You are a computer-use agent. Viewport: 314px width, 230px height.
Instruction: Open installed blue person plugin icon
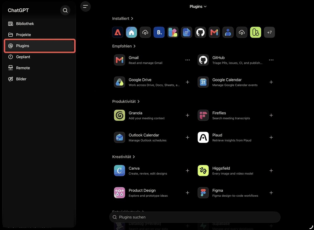(x=228, y=32)
